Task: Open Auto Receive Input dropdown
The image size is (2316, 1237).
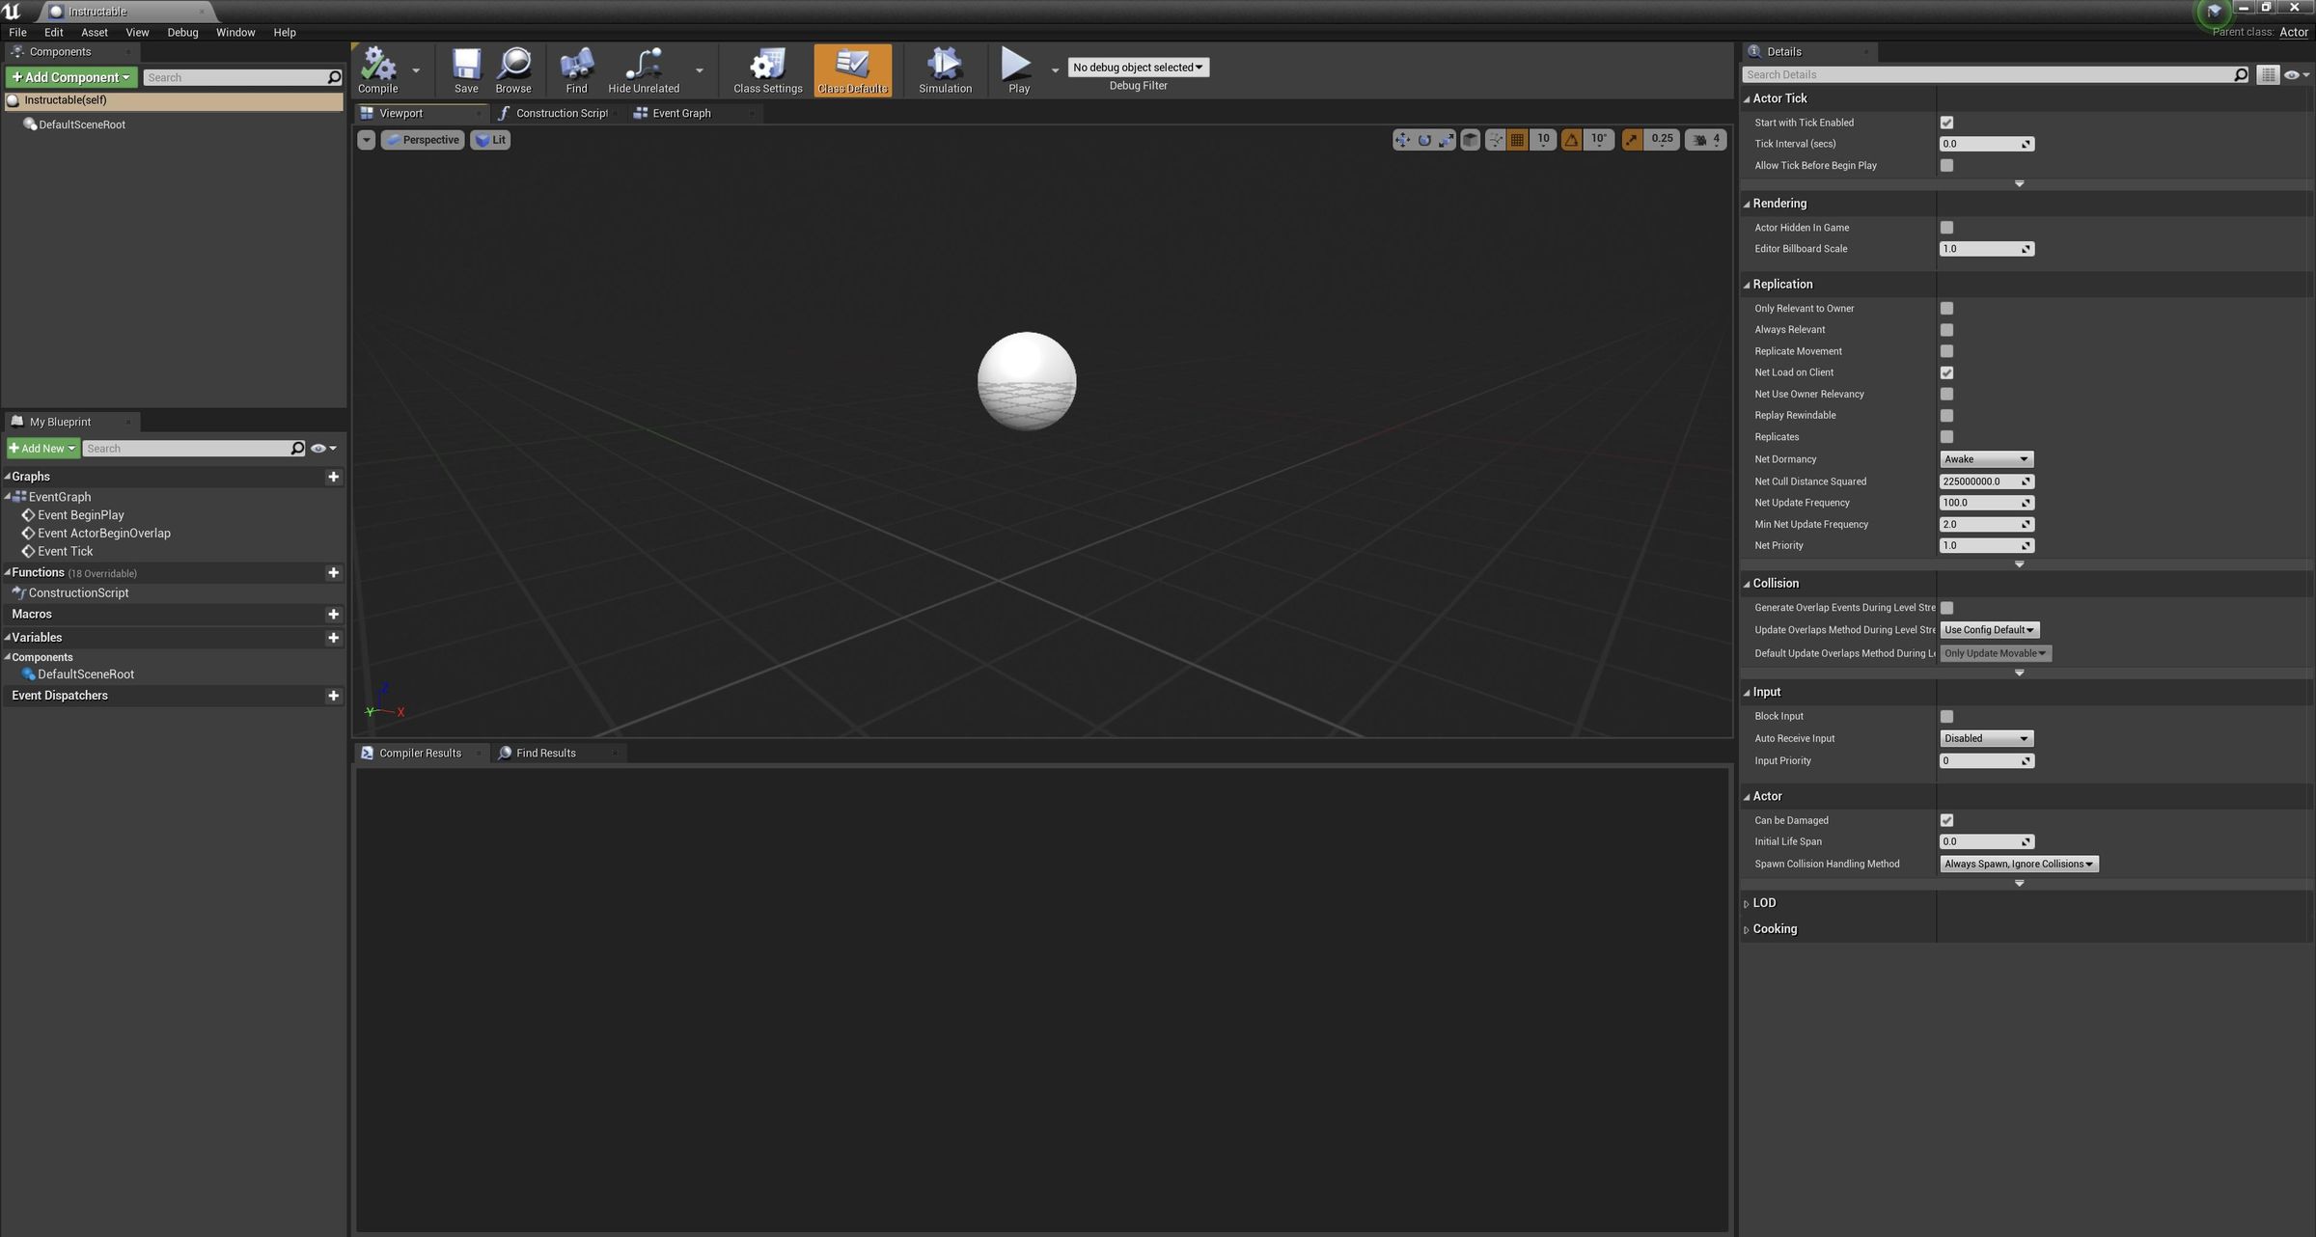Action: (1986, 739)
